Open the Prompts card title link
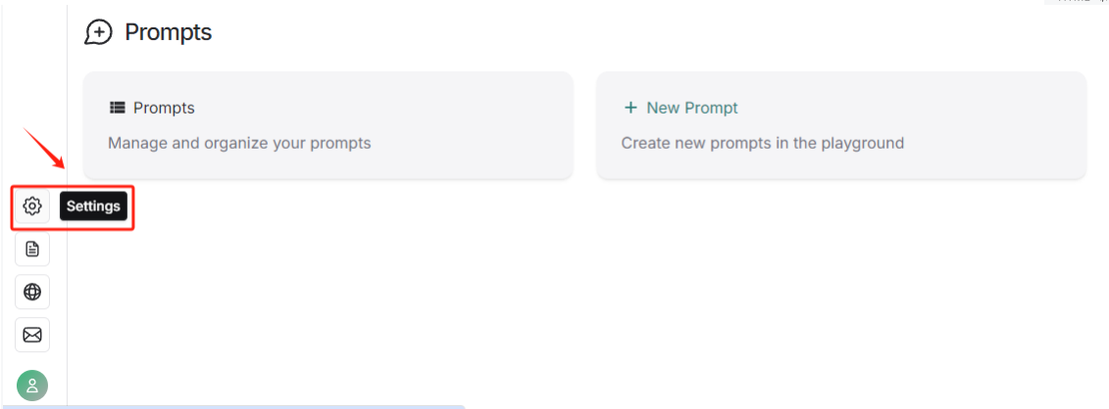 tap(164, 108)
